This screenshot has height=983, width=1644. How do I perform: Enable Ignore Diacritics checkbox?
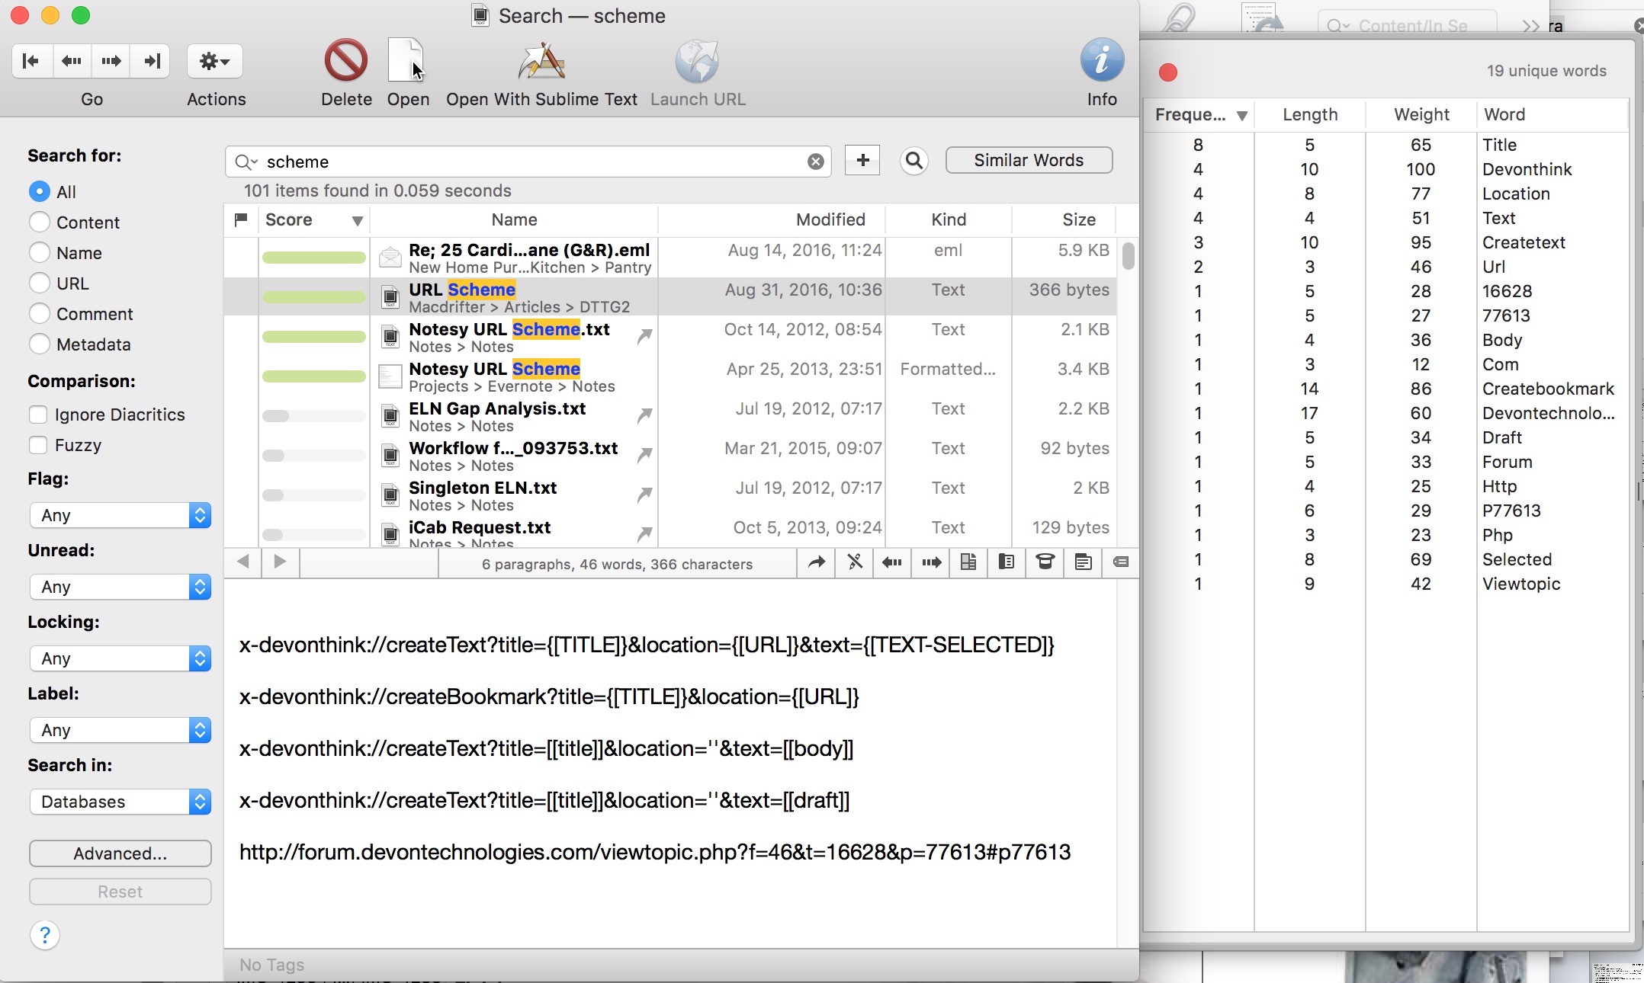pos(39,413)
